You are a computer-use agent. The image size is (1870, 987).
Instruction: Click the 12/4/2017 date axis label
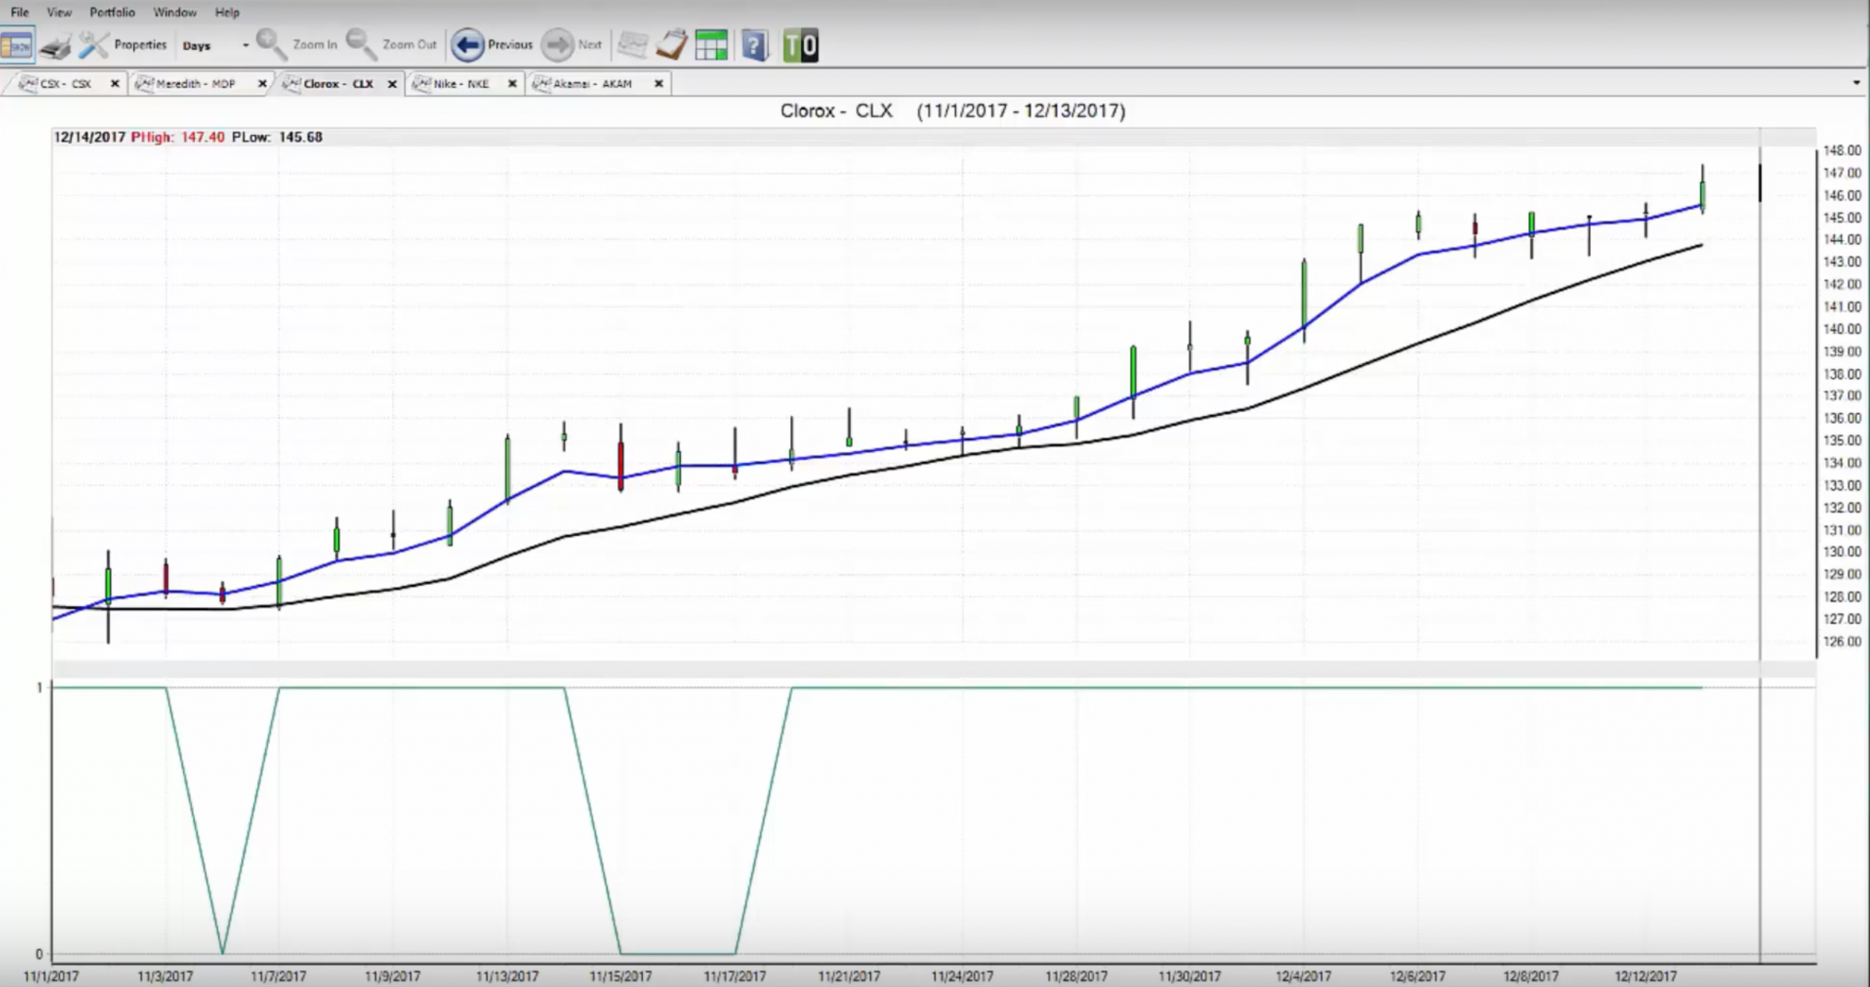pyautogui.click(x=1304, y=976)
